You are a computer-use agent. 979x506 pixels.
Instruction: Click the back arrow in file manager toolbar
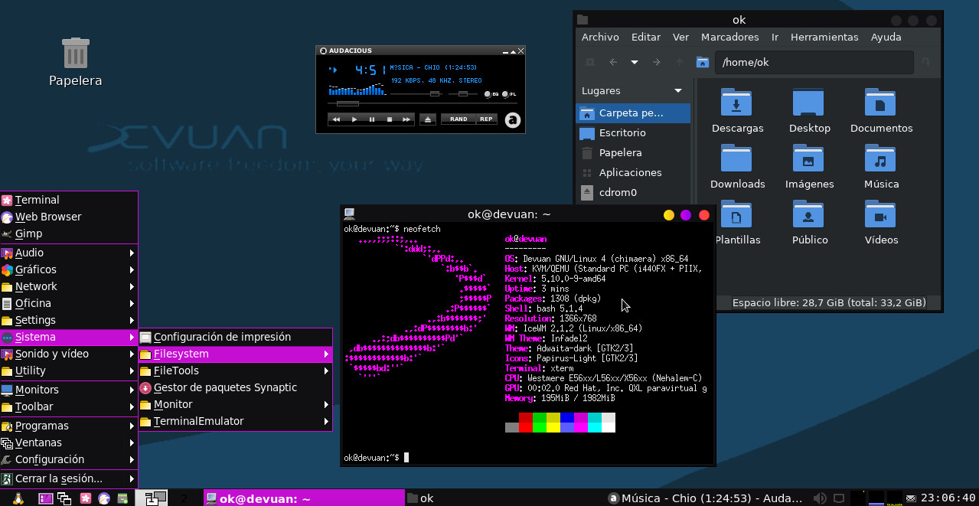pos(613,62)
